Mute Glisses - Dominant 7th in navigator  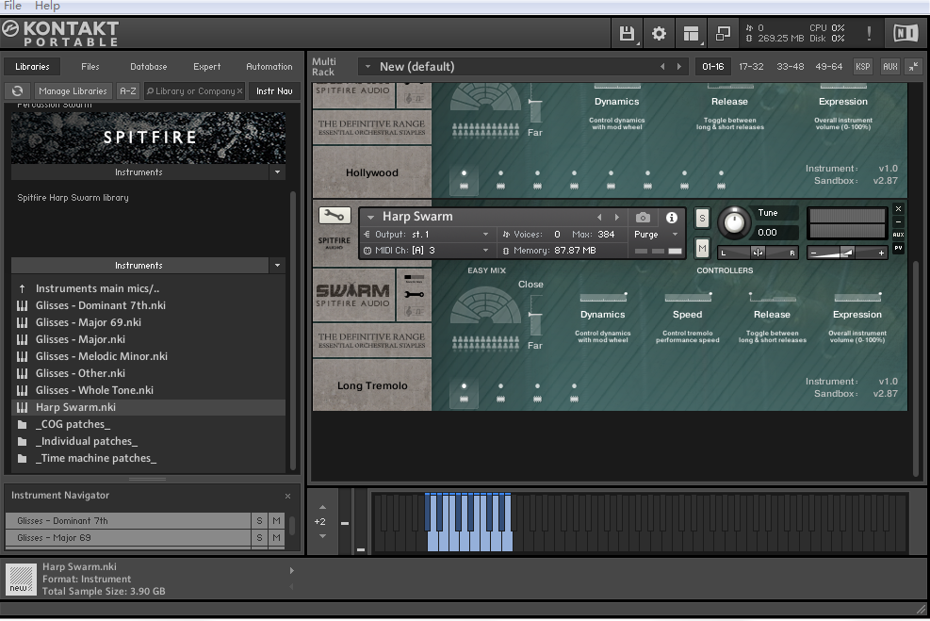point(276,521)
